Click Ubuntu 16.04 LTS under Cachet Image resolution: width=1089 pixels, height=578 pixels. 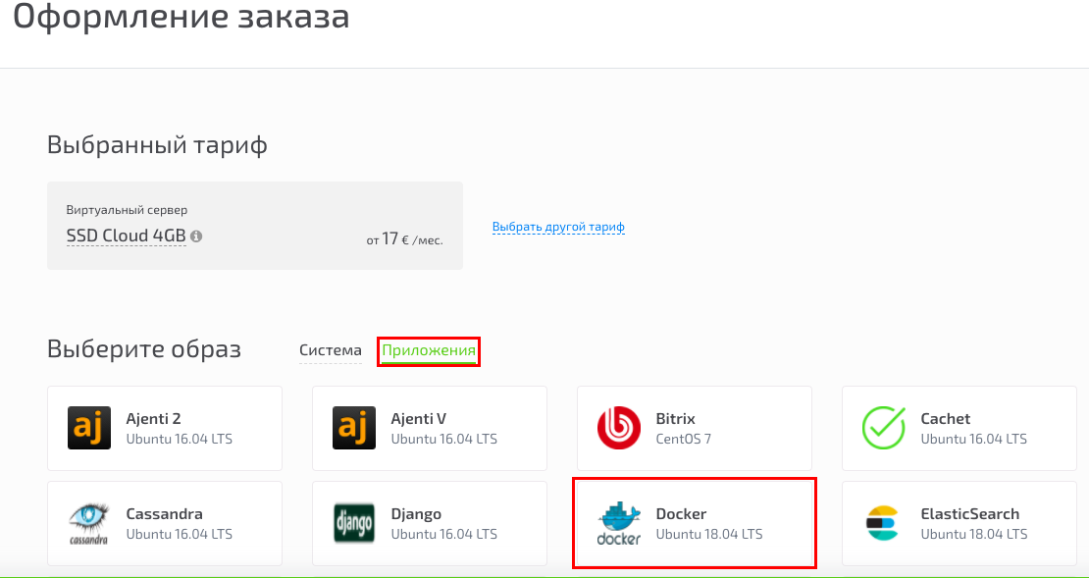click(973, 439)
